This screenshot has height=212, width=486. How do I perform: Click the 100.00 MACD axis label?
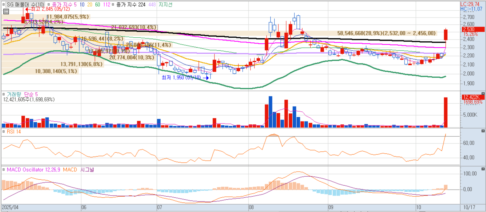click(x=470, y=174)
